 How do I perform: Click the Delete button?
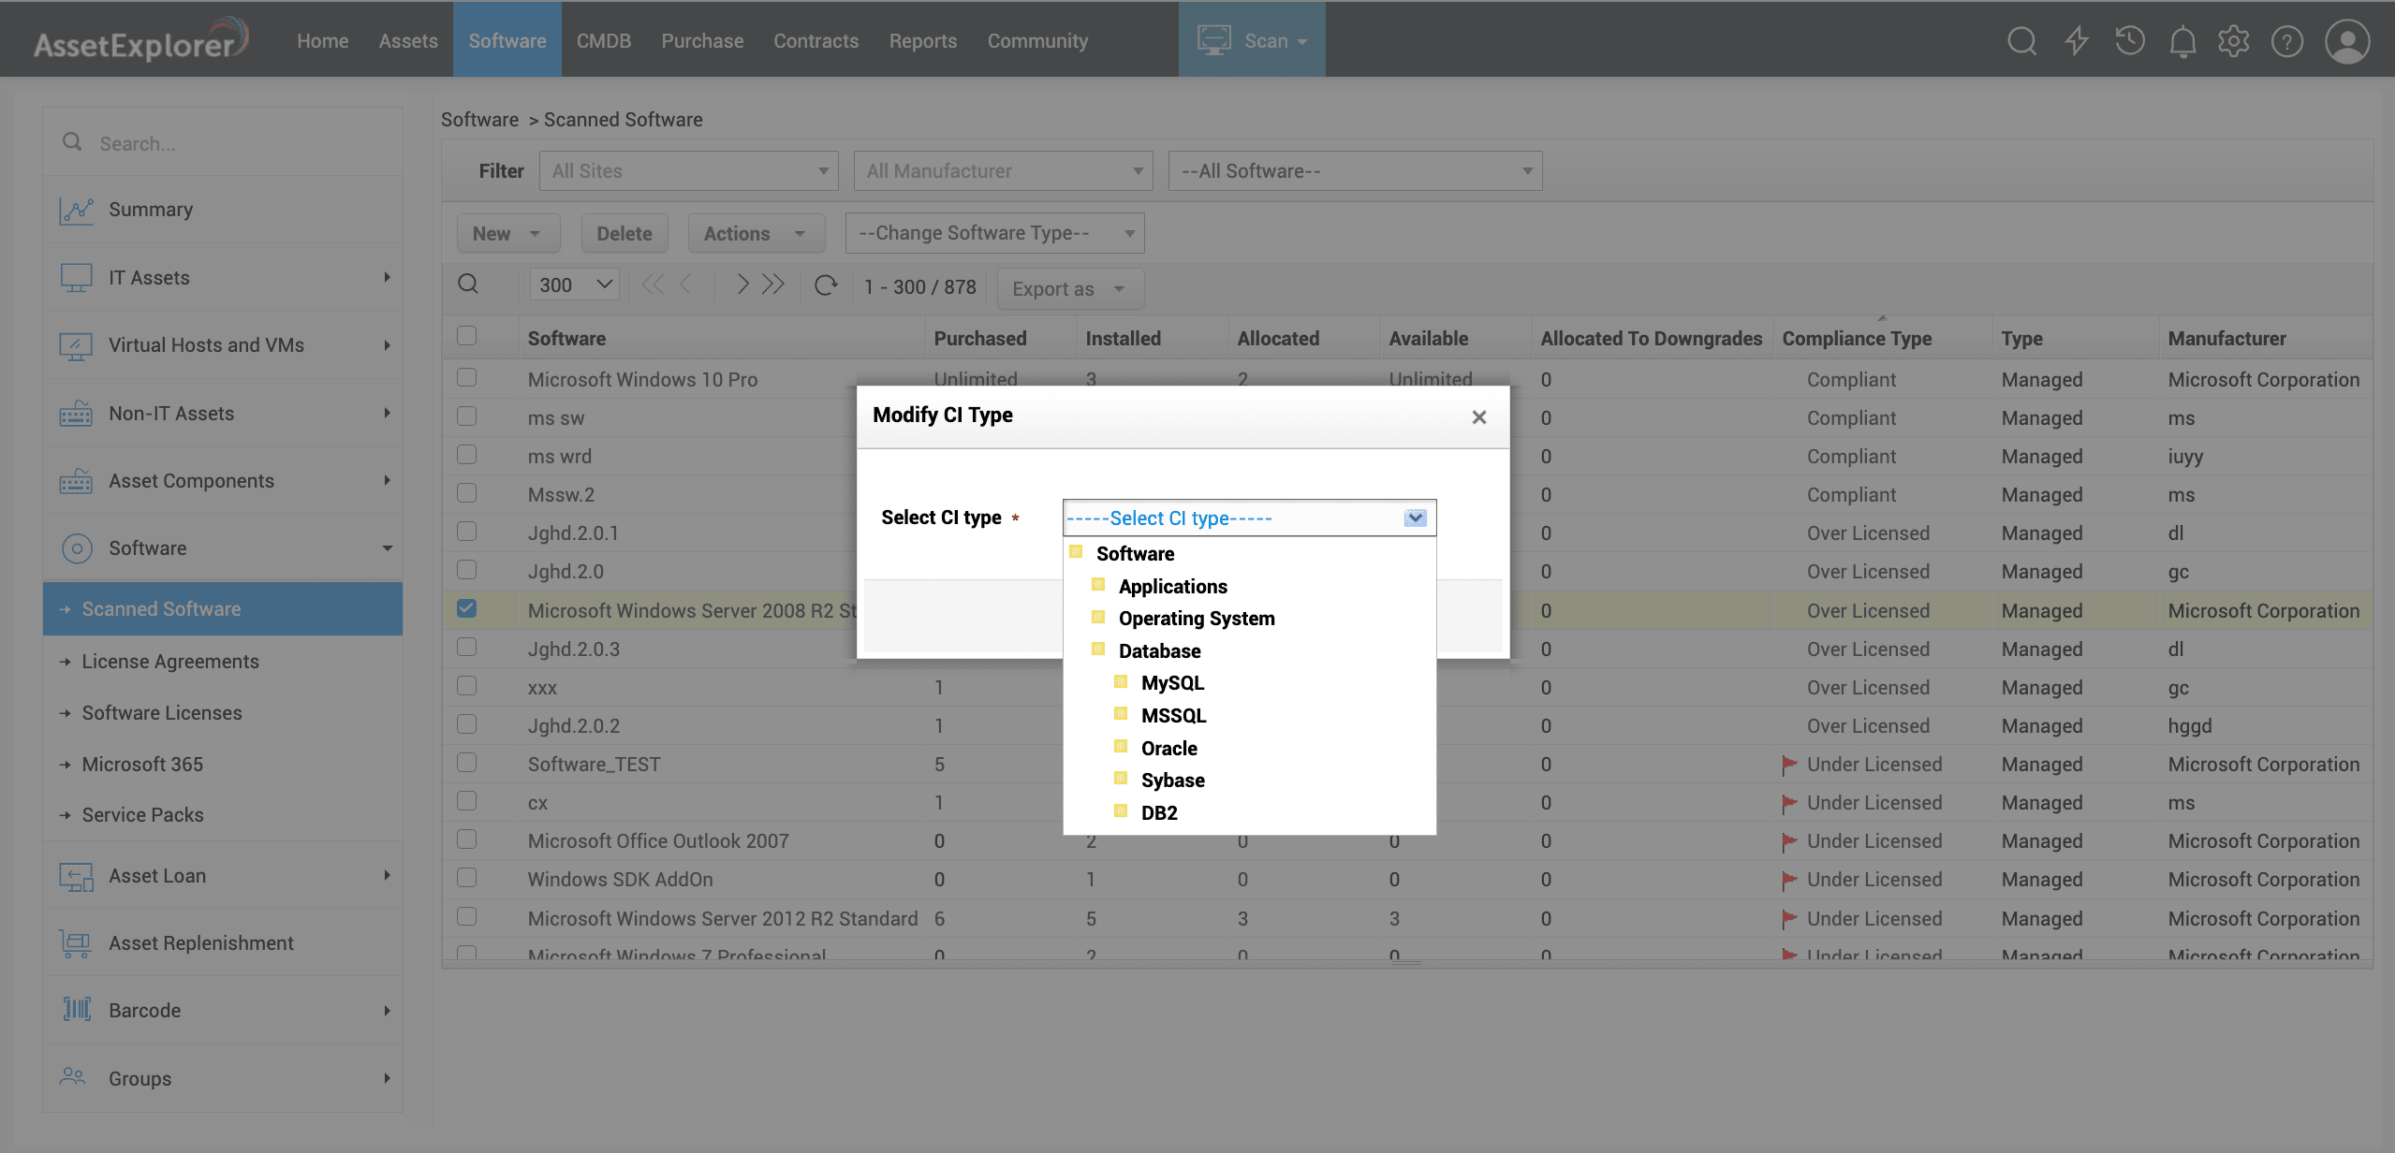point(624,234)
